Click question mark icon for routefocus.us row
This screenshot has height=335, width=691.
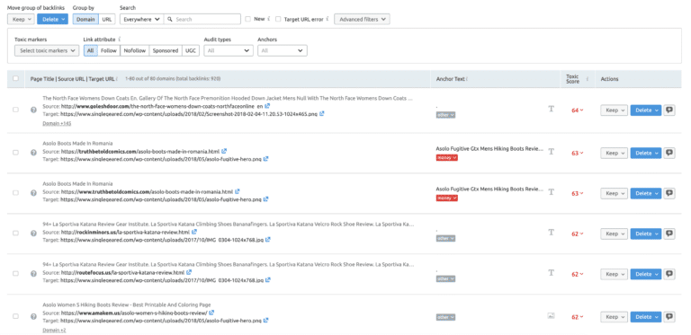pyautogui.click(x=33, y=273)
